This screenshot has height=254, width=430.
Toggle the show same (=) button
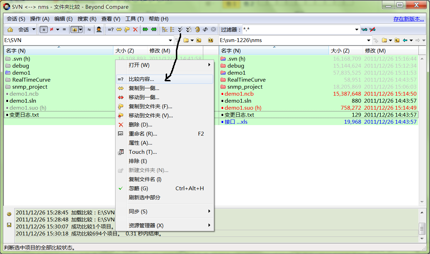[x=64, y=29]
